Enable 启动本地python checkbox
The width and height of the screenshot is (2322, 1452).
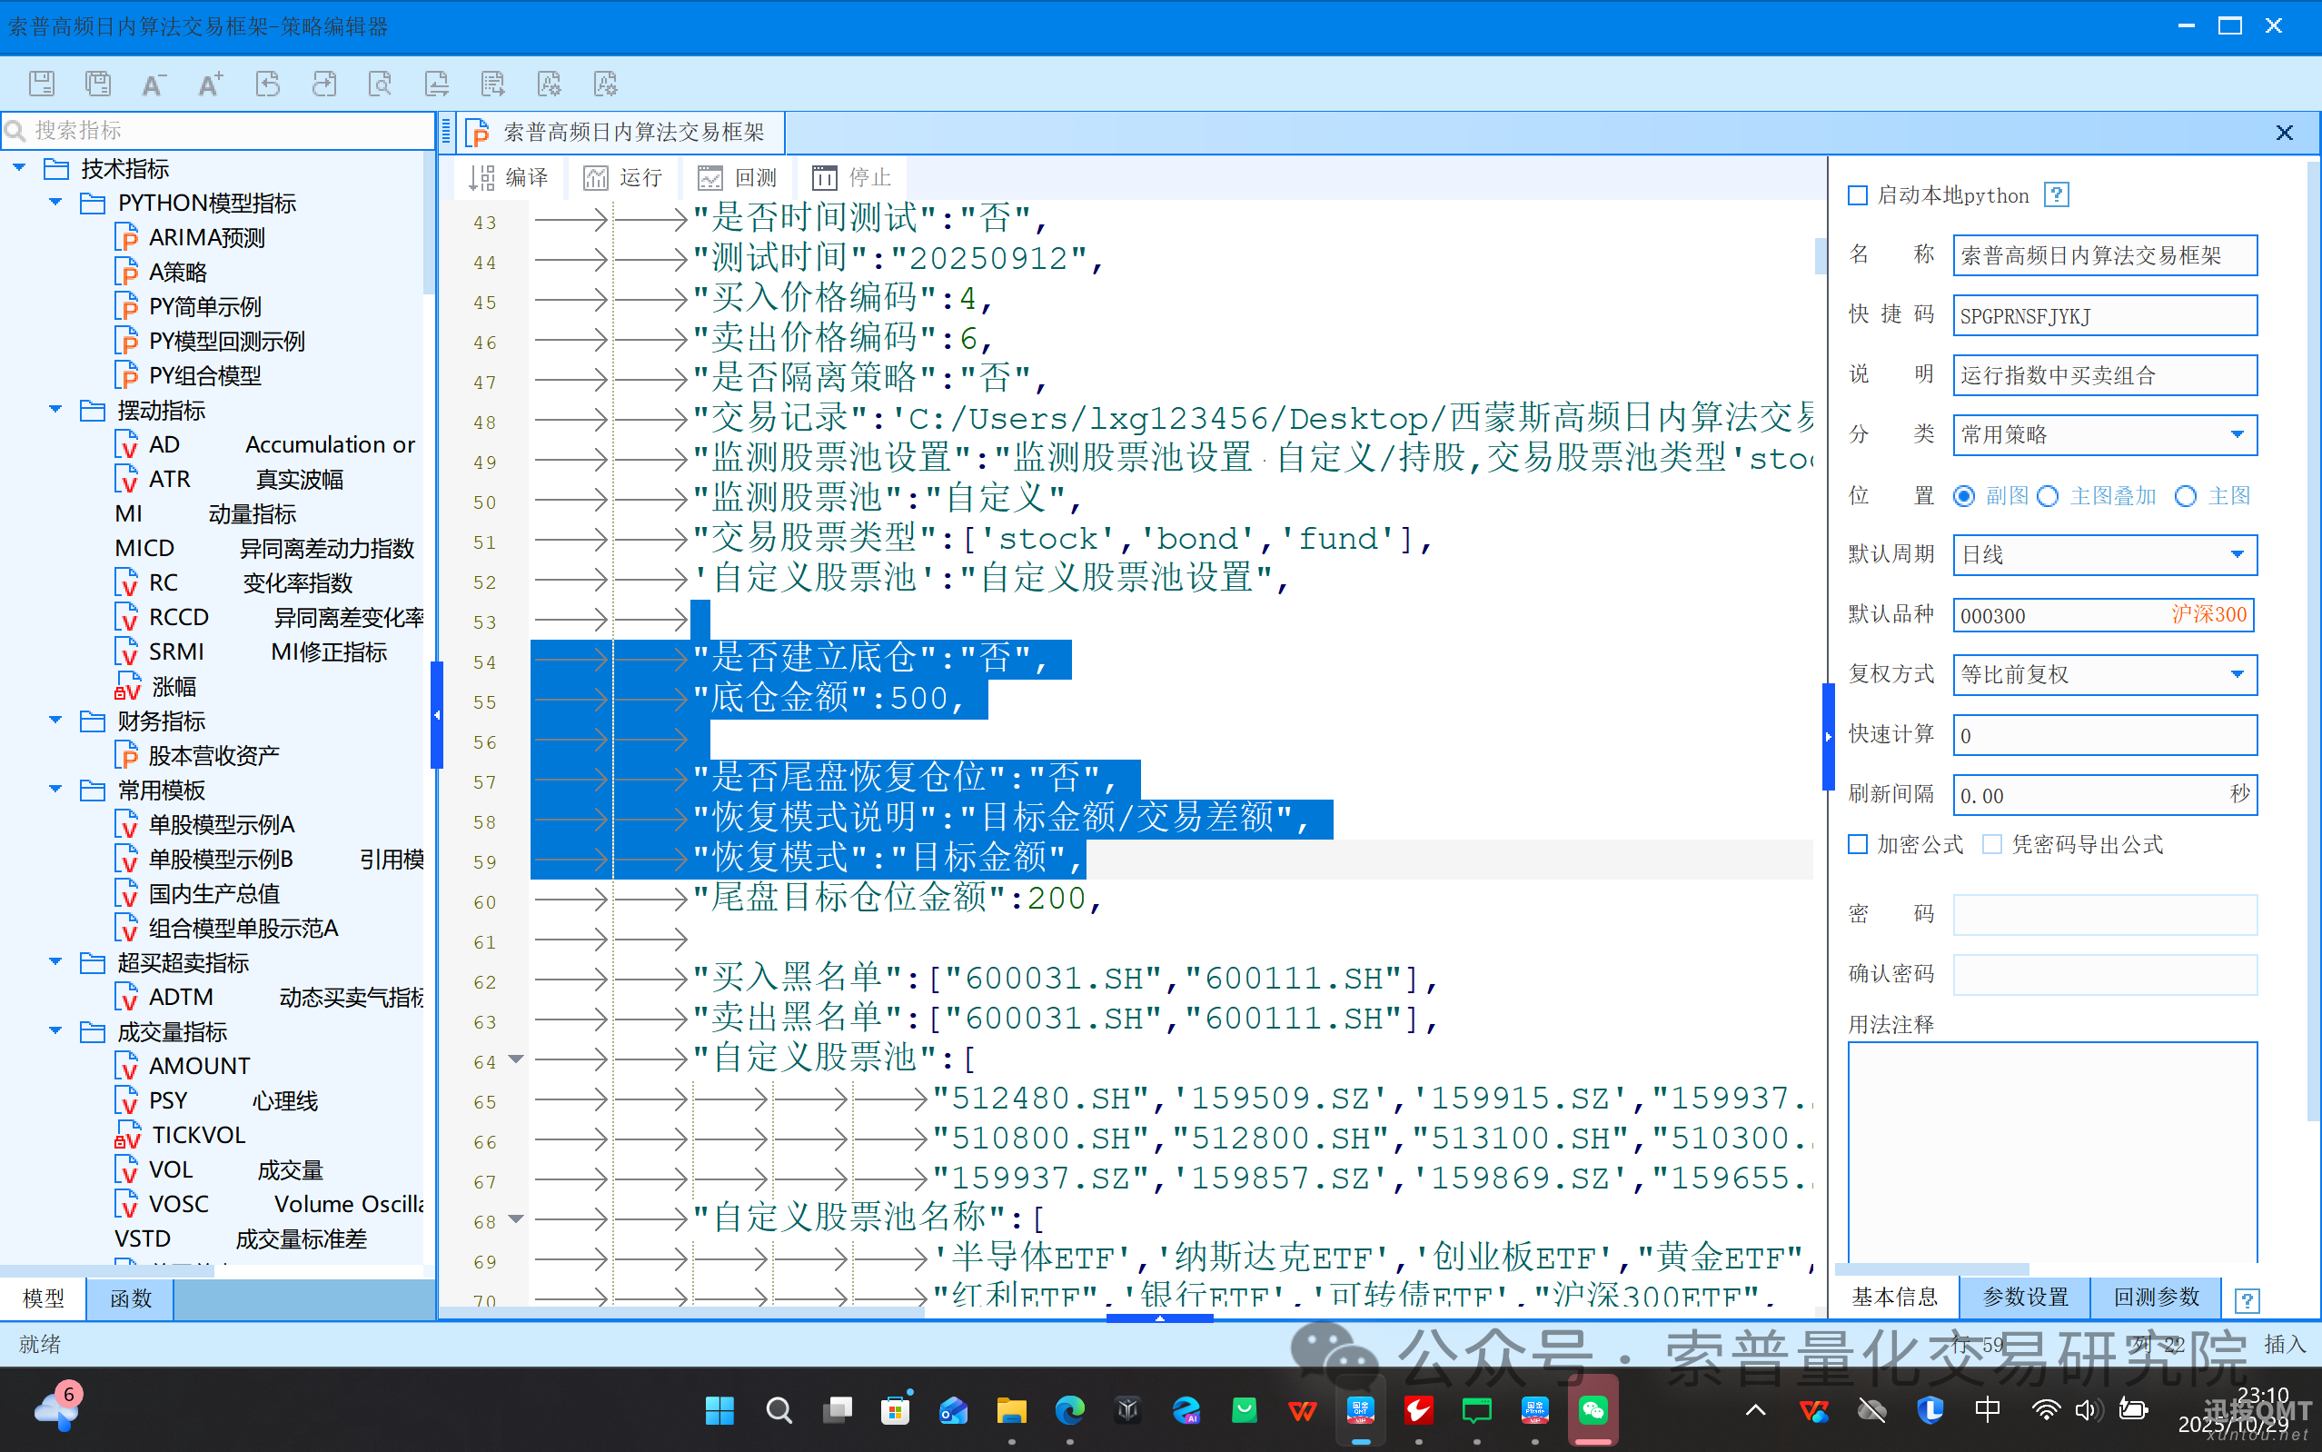point(1859,196)
